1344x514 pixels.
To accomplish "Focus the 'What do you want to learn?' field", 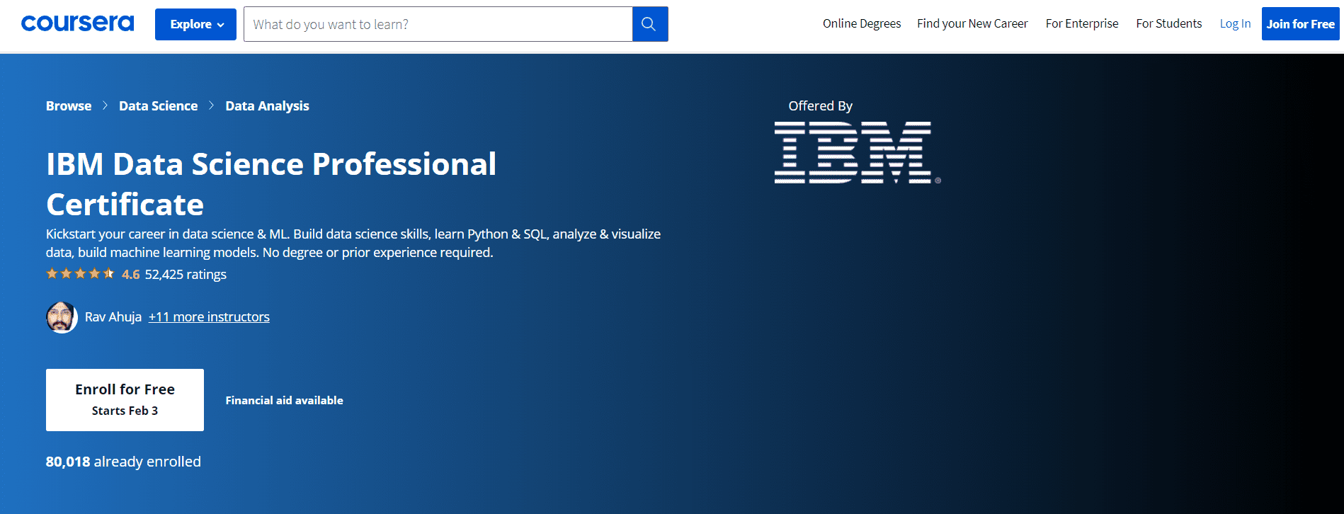I will click(x=438, y=24).
